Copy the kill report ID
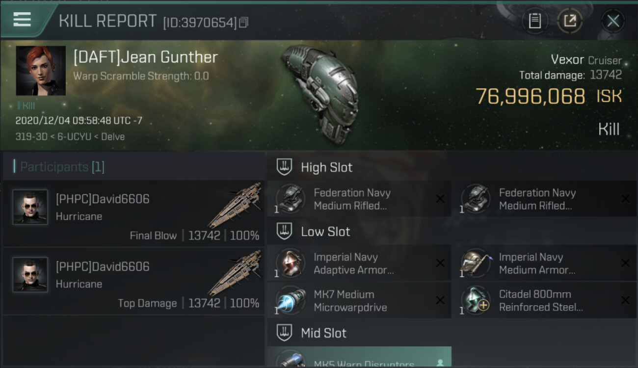The height and width of the screenshot is (368, 638). pos(244,22)
